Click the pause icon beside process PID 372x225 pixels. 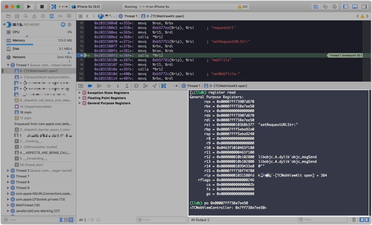click(69, 25)
